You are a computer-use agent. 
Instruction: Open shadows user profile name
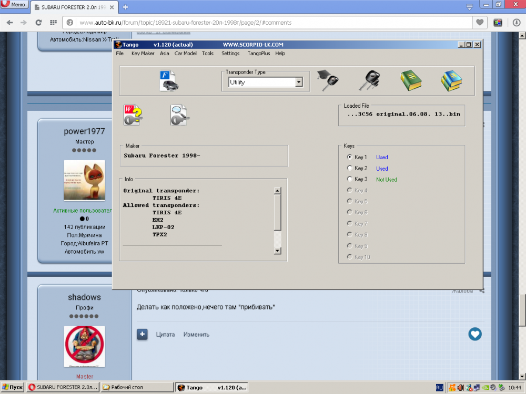click(x=84, y=297)
